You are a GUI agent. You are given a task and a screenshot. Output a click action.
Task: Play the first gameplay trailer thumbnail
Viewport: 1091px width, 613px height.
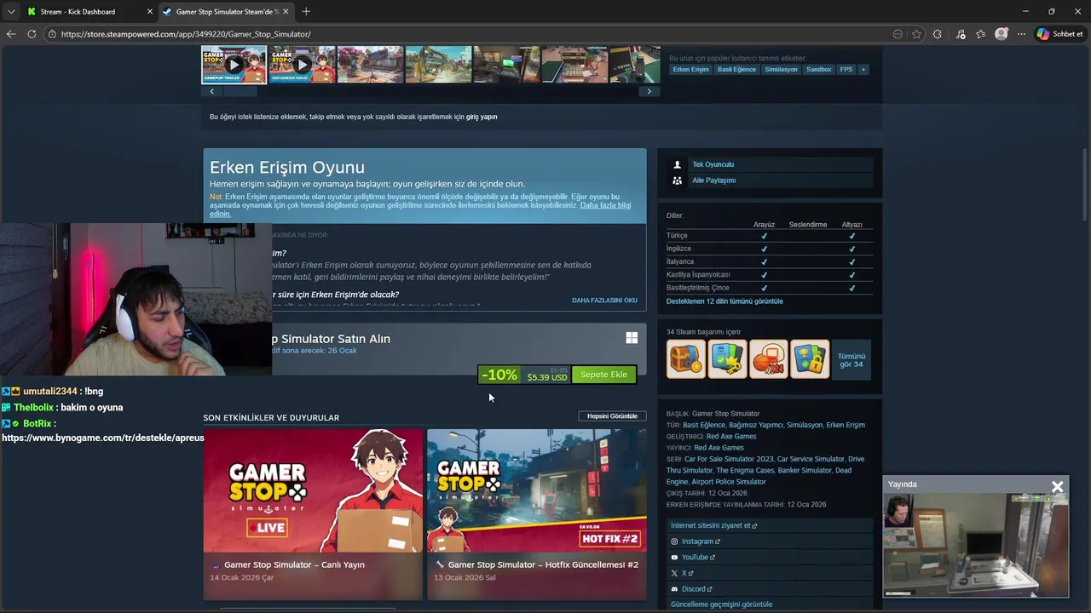234,65
